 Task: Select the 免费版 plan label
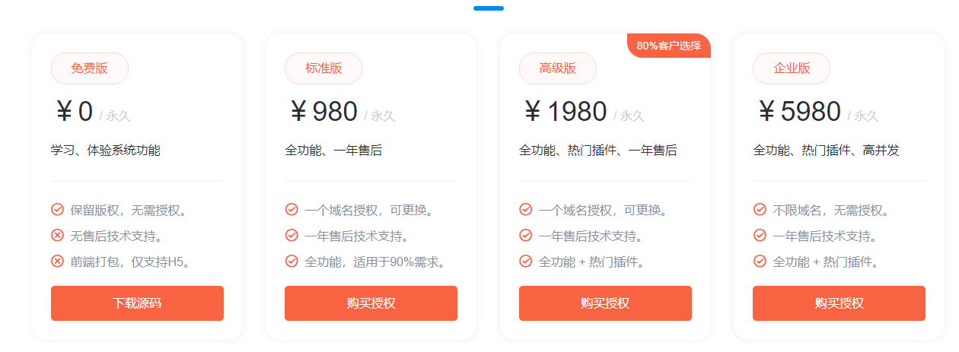click(x=90, y=68)
